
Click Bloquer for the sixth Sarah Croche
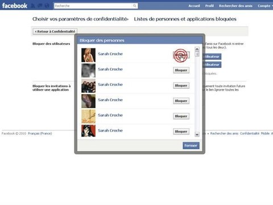181,132
